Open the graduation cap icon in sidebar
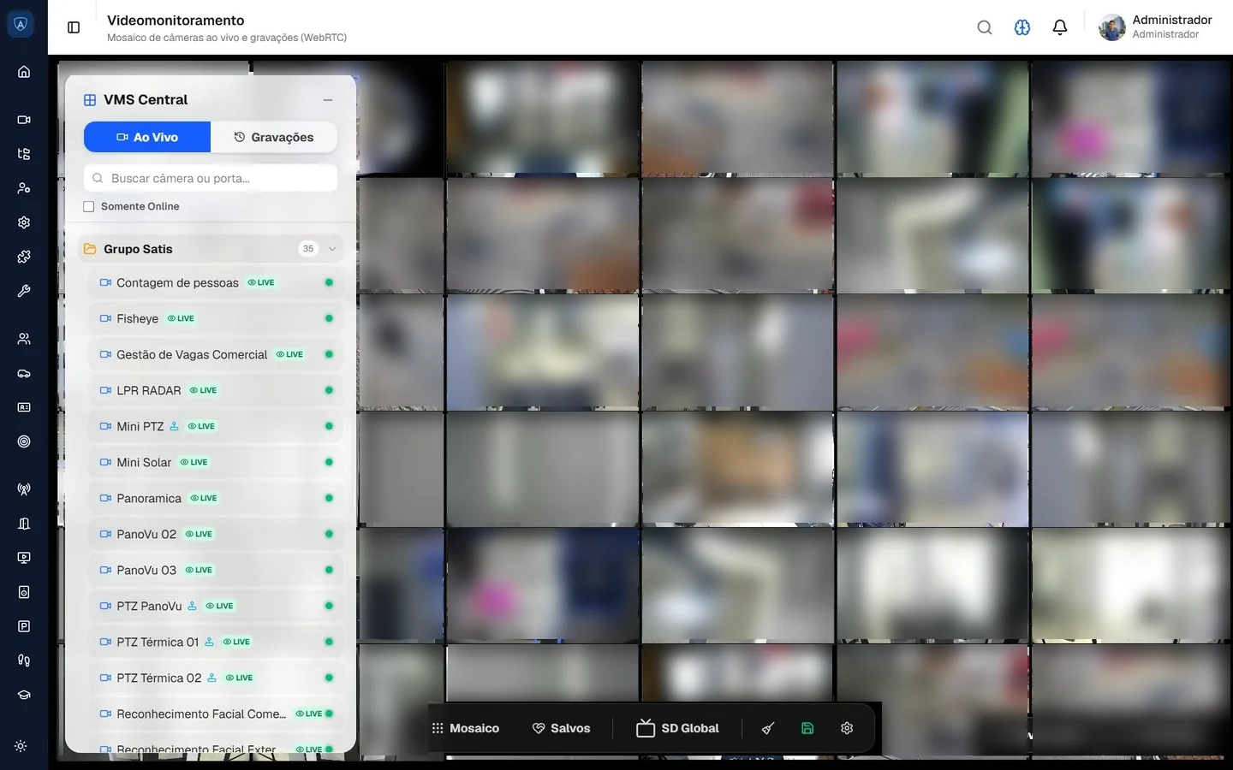 [24, 695]
